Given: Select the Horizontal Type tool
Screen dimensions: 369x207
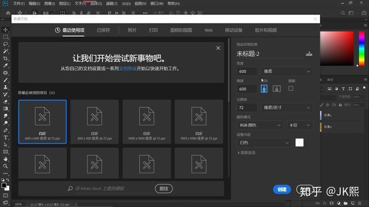Looking at the screenshot, I should pos(5,137).
